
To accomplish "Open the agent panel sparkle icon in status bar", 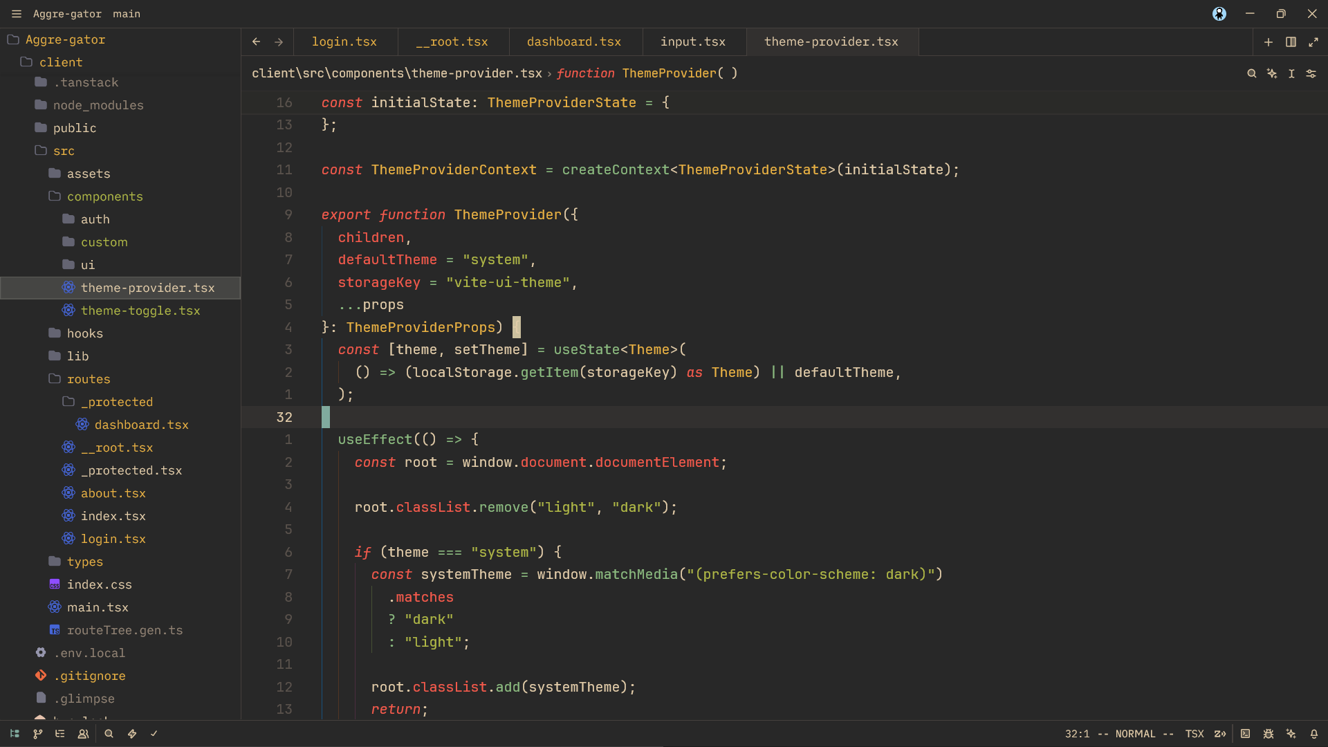I will tap(1291, 734).
